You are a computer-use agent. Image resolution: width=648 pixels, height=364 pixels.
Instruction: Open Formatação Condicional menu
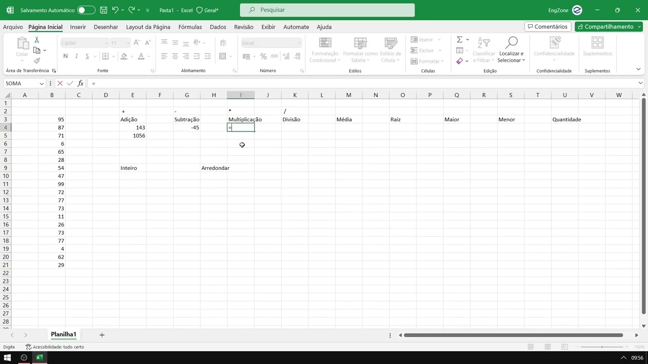point(325,50)
